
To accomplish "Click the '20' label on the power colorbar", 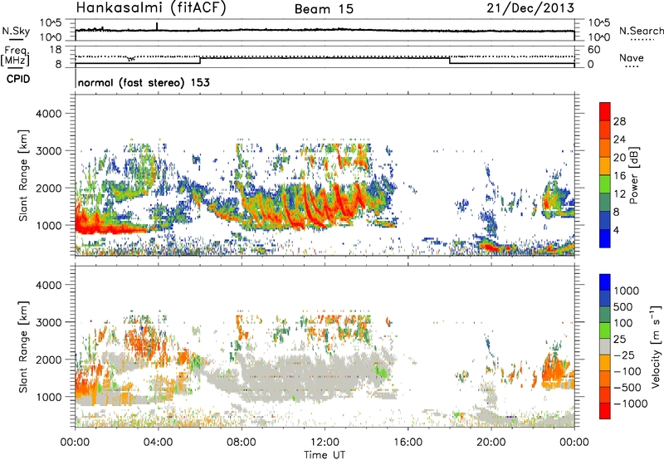I will [x=619, y=158].
